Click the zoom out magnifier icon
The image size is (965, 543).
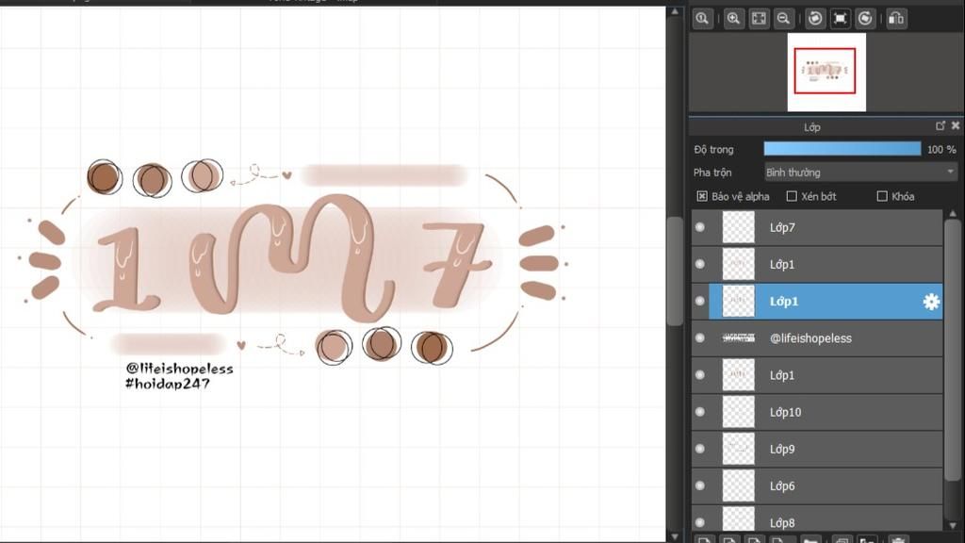pyautogui.click(x=783, y=19)
